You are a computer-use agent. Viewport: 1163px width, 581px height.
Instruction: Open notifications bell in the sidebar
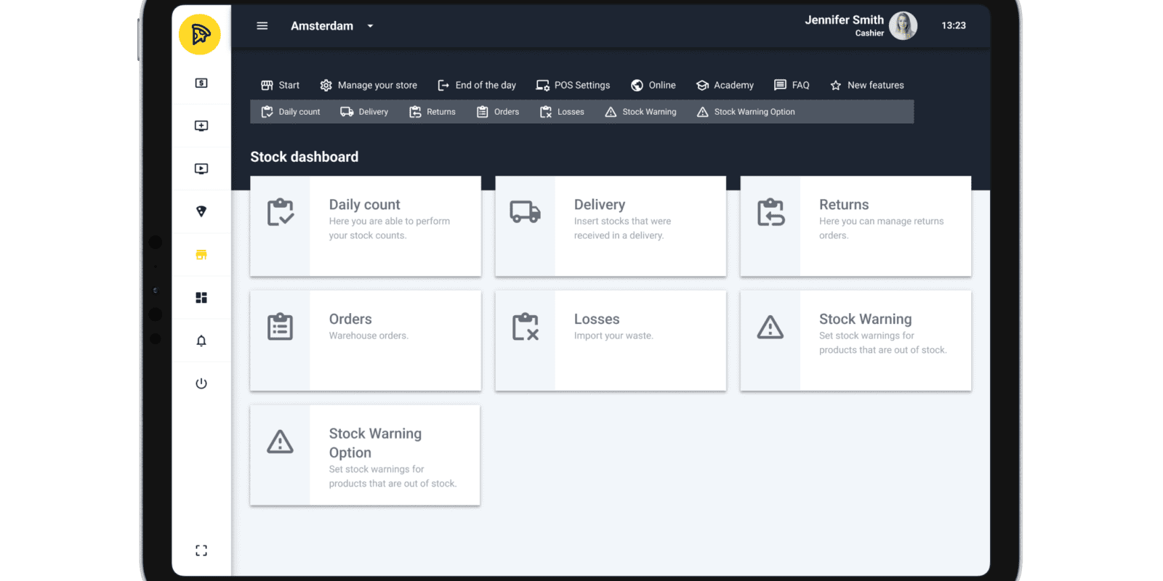201,341
